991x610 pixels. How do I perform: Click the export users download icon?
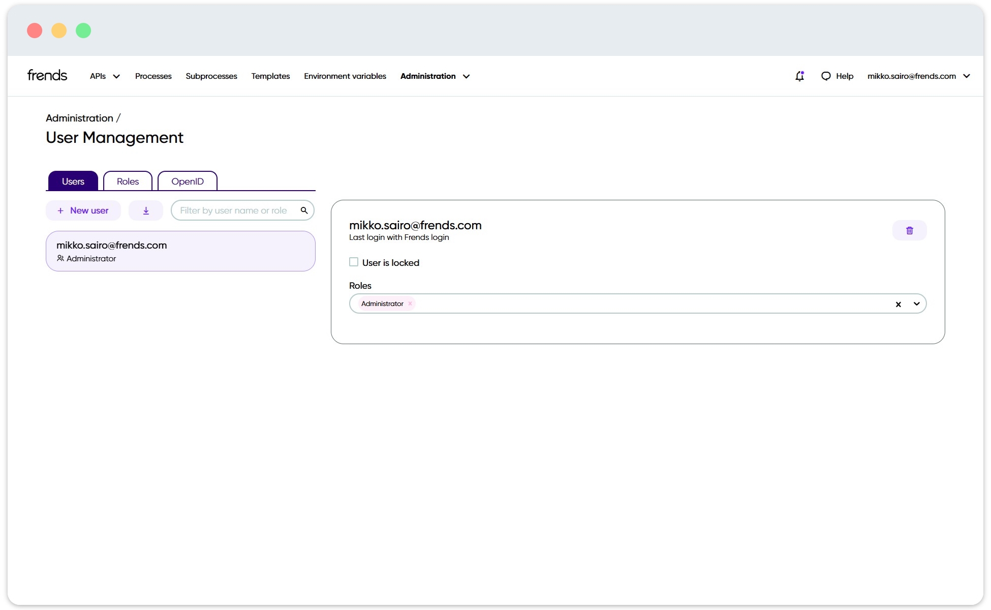[146, 210]
